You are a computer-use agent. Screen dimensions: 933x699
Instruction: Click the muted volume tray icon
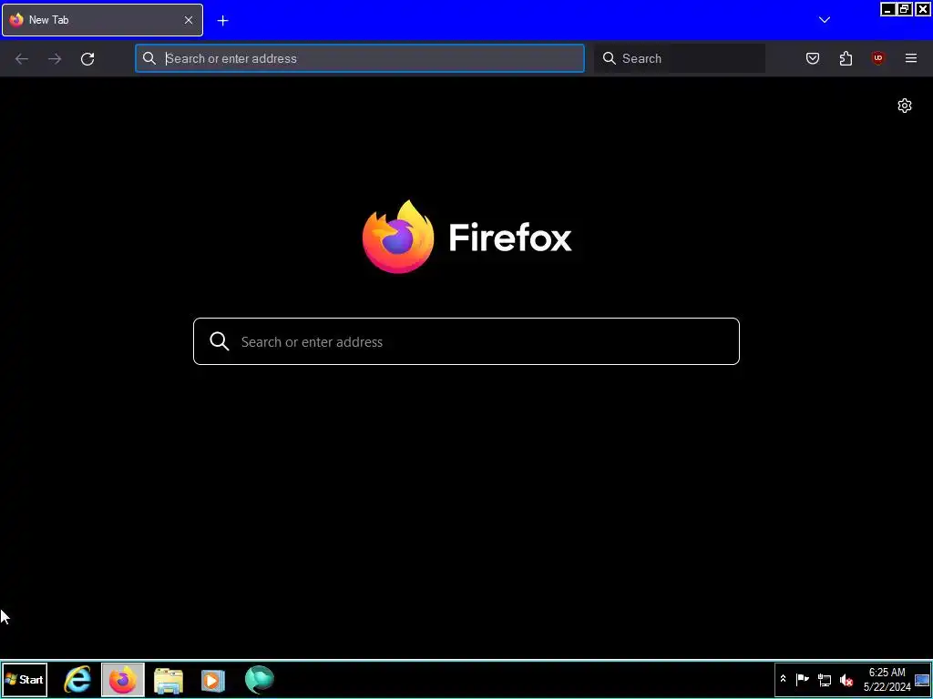846,679
